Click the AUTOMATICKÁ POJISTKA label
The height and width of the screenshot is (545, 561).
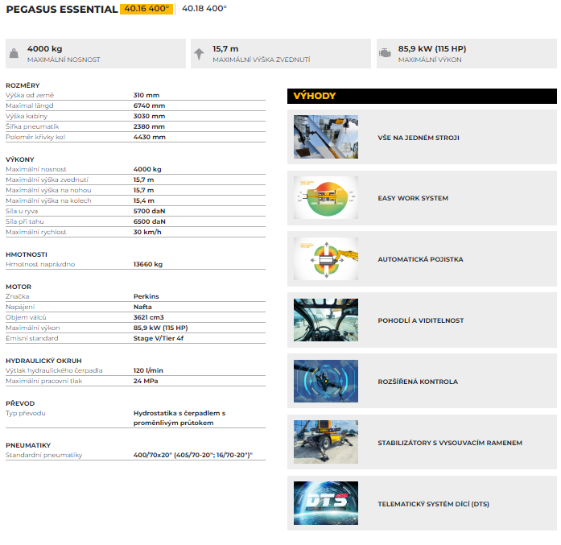420,259
